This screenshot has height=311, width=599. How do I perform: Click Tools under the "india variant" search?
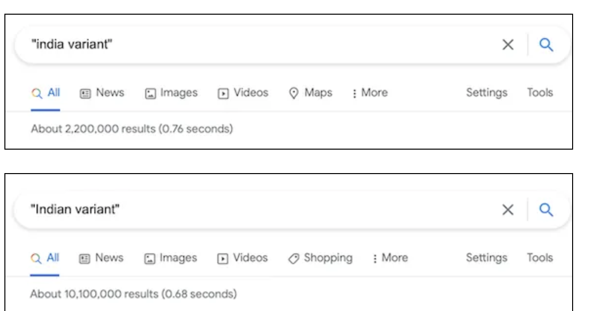coord(540,93)
